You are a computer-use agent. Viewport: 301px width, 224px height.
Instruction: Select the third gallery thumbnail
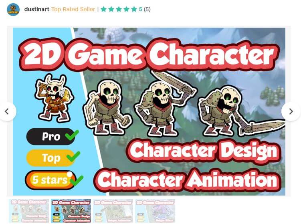point(113,211)
